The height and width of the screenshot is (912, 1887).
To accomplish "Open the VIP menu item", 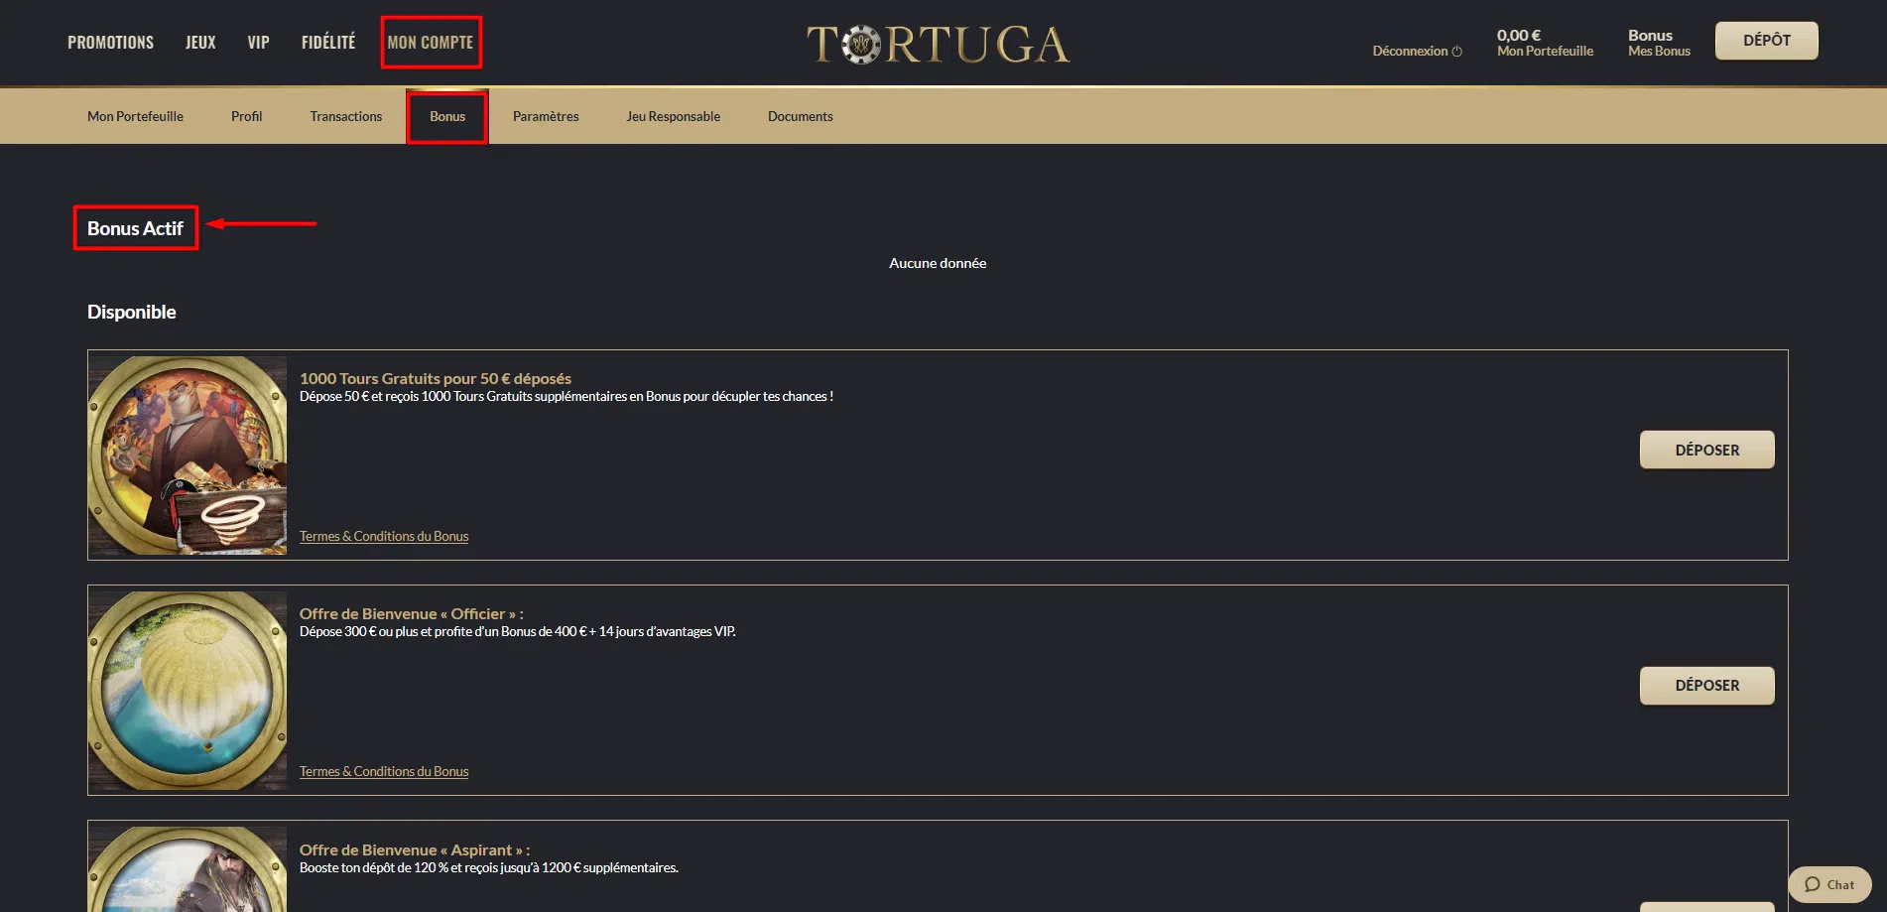I will click(258, 43).
